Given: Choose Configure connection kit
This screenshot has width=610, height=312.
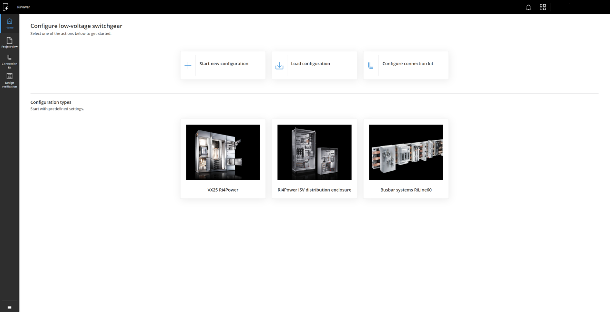Looking at the screenshot, I should [408, 64].
